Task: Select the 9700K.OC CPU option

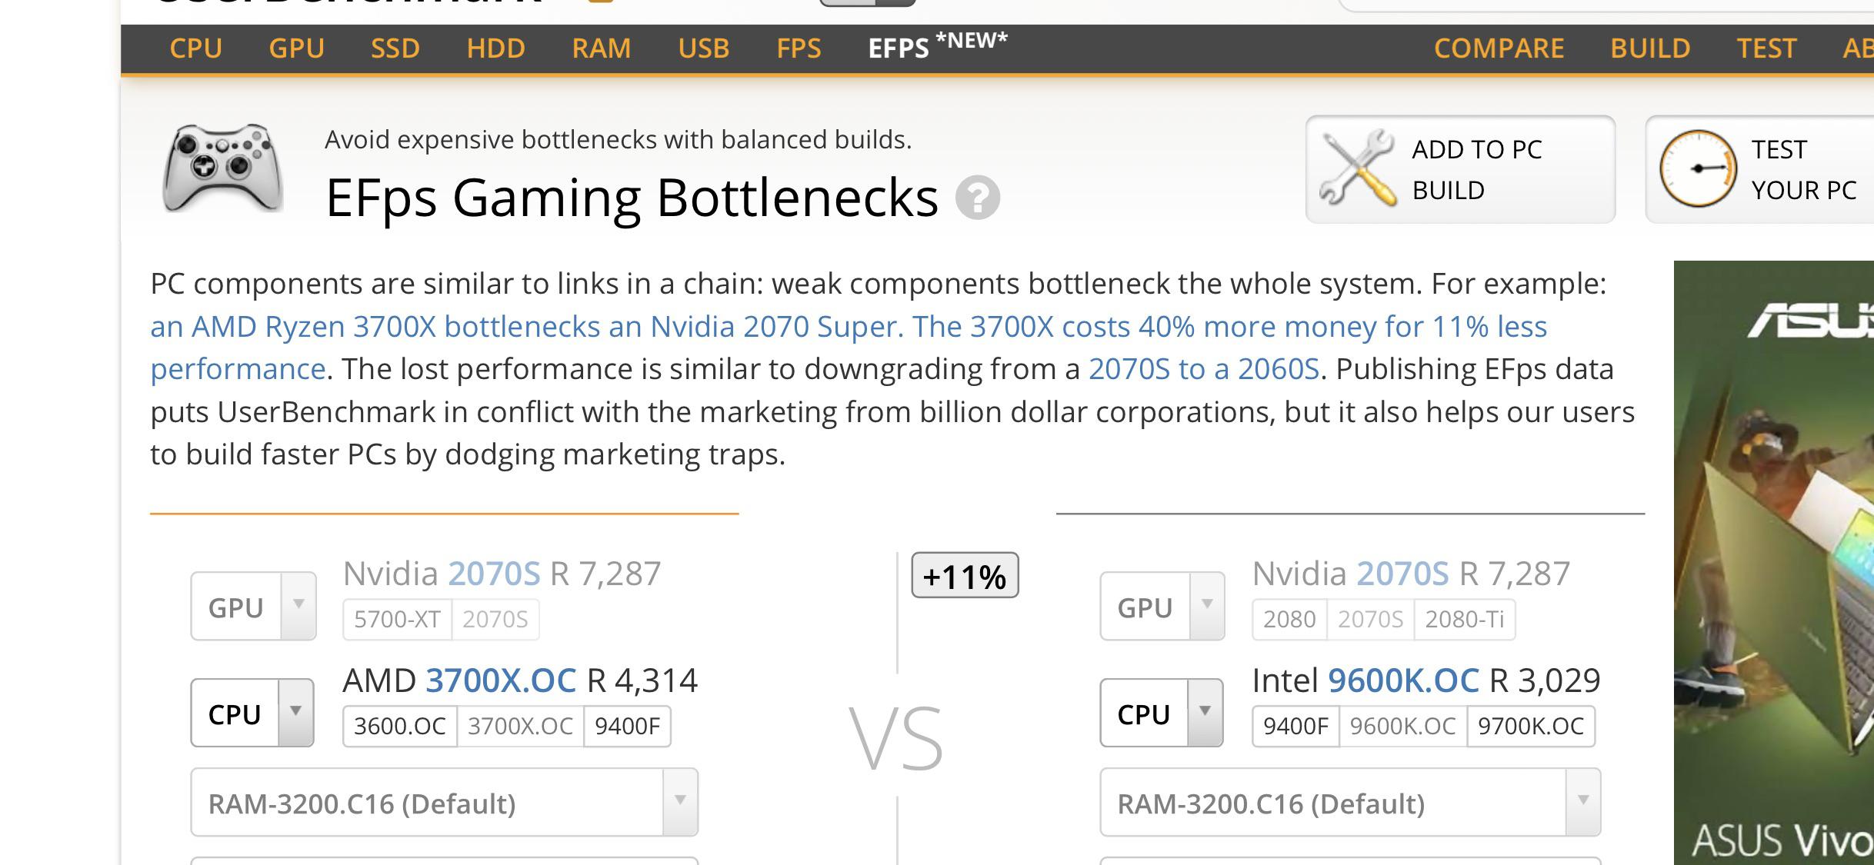Action: pyautogui.click(x=1530, y=726)
